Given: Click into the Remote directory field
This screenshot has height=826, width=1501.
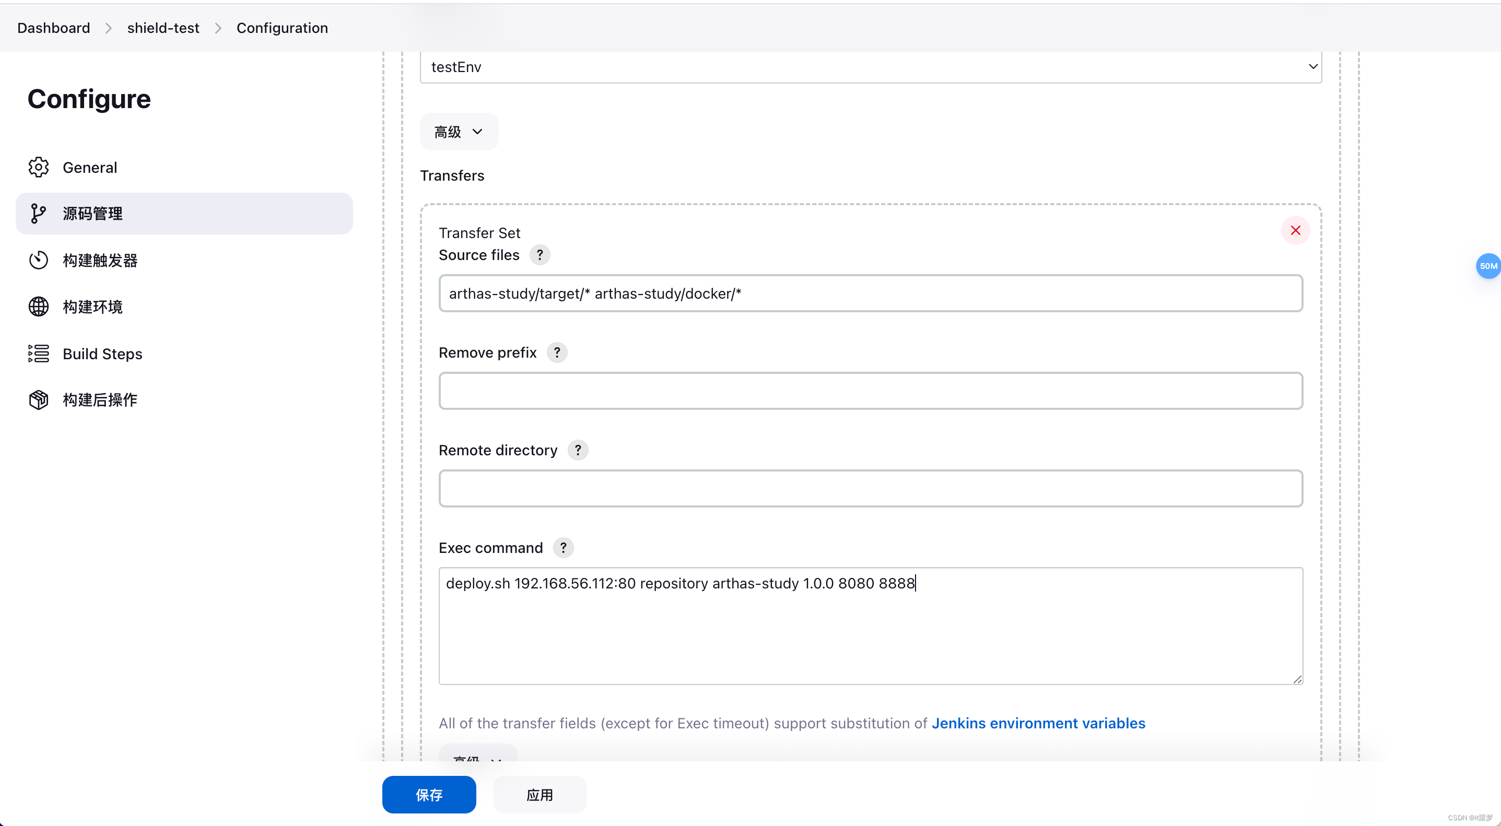Looking at the screenshot, I should (x=870, y=488).
